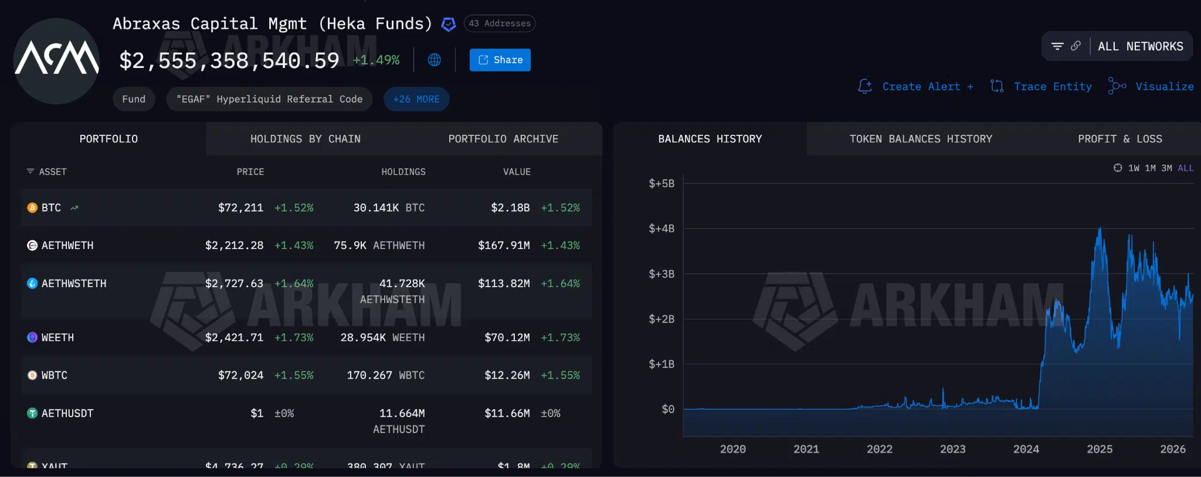This screenshot has width=1201, height=477.
Task: Copy the entity link icon
Action: tap(1075, 45)
